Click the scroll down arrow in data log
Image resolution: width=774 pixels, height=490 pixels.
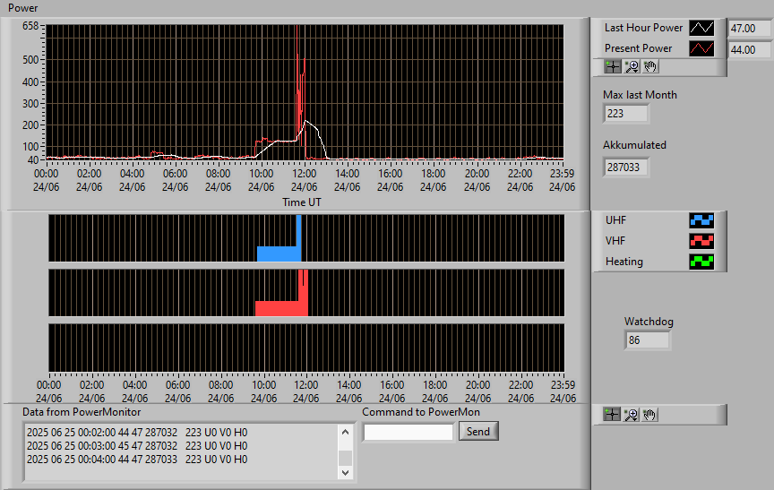345,472
